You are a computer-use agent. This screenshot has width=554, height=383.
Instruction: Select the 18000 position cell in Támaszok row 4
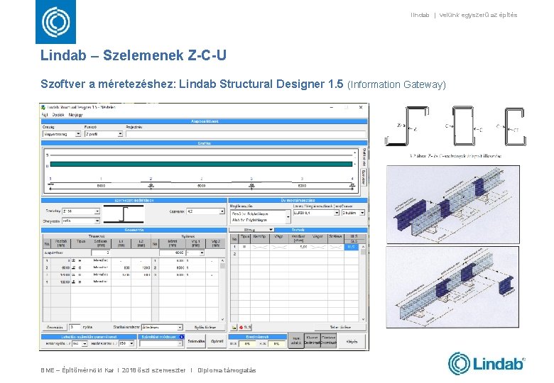point(61,282)
